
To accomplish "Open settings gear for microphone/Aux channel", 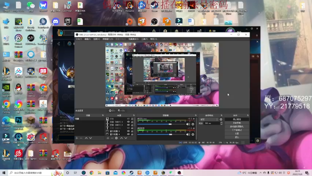I will click(x=193, y=124).
